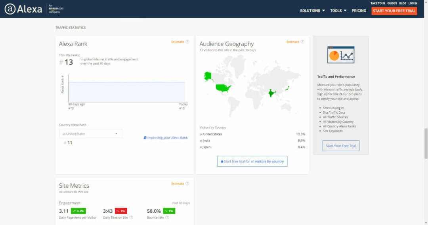
Task: Open help icon next to Audience Geography Estimate
Action: point(302,42)
